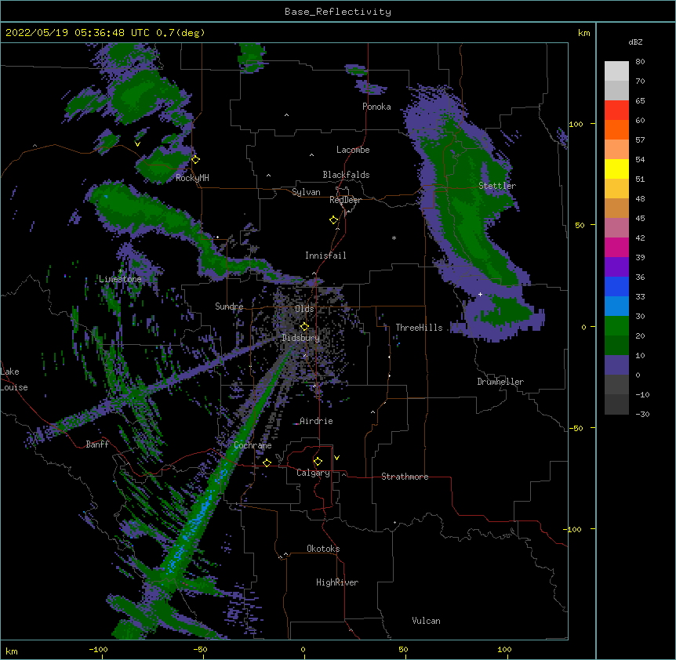This screenshot has width=676, height=660.
Task: Click the yellow marker near Olds
Action: coord(304,326)
